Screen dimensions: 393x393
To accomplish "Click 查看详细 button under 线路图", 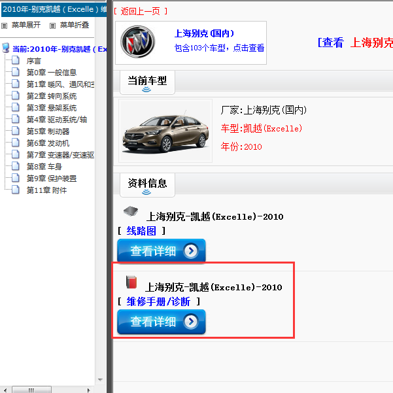I will click(x=162, y=250).
